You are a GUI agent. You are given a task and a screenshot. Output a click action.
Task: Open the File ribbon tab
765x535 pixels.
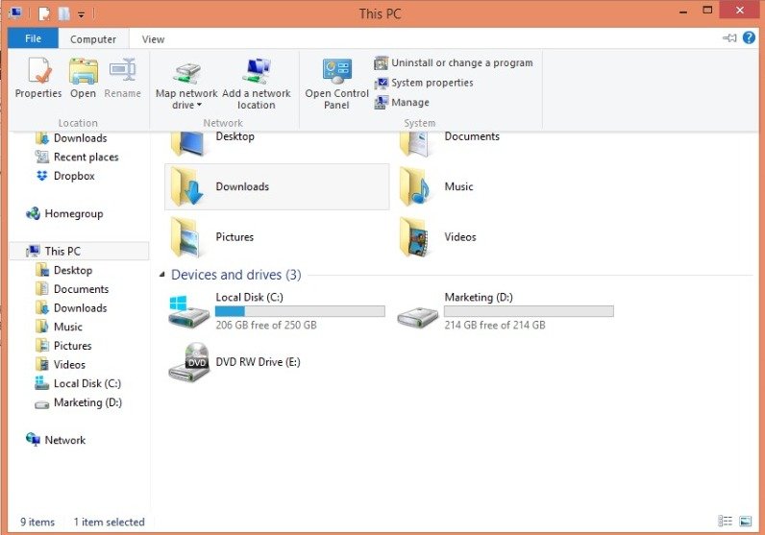pos(34,38)
